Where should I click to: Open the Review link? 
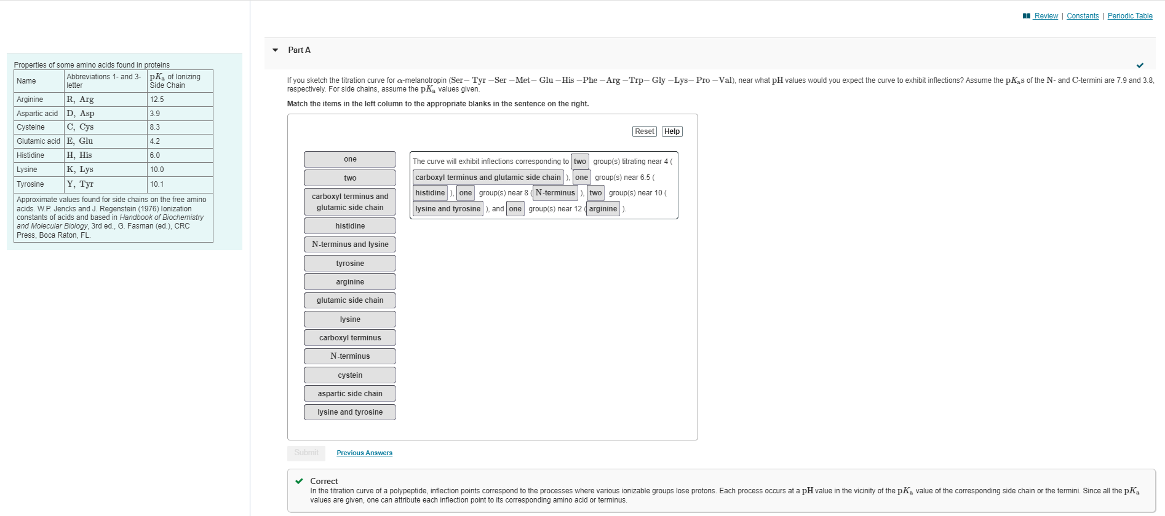point(1046,16)
